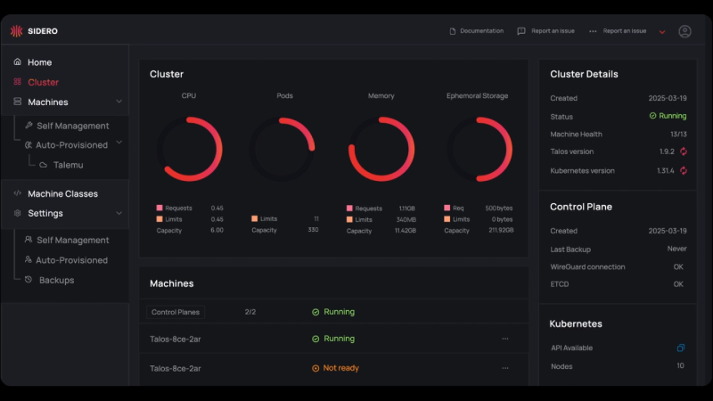This screenshot has height=401, width=713.
Task: Open the user account avatar menu
Action: tap(684, 31)
